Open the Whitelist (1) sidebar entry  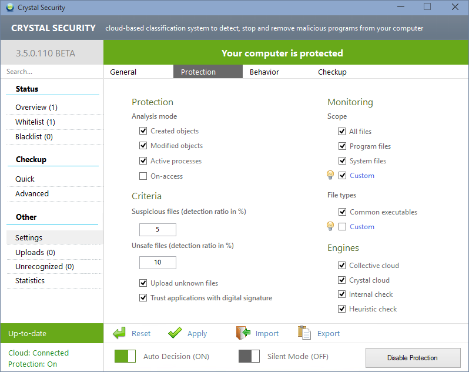[35, 122]
